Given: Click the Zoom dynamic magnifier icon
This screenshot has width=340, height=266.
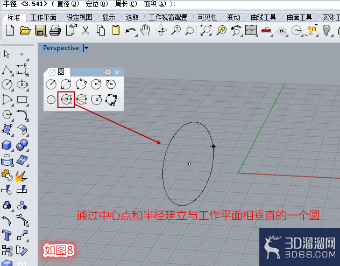Looking at the screenshot, I should 176,30.
